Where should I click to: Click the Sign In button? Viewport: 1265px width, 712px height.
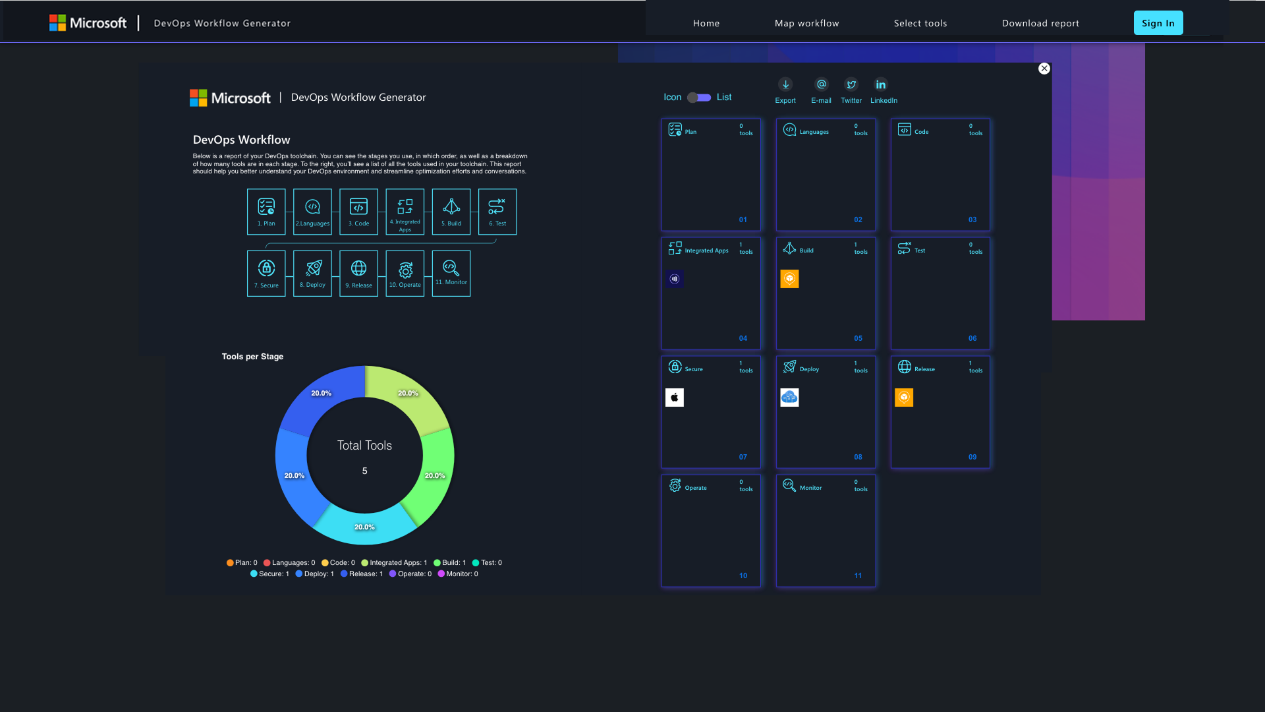point(1158,23)
